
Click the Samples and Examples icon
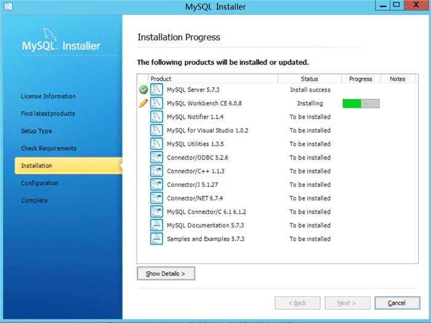click(x=156, y=239)
